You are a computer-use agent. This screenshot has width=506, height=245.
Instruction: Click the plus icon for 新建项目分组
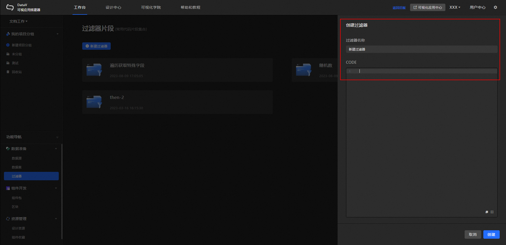click(8, 45)
